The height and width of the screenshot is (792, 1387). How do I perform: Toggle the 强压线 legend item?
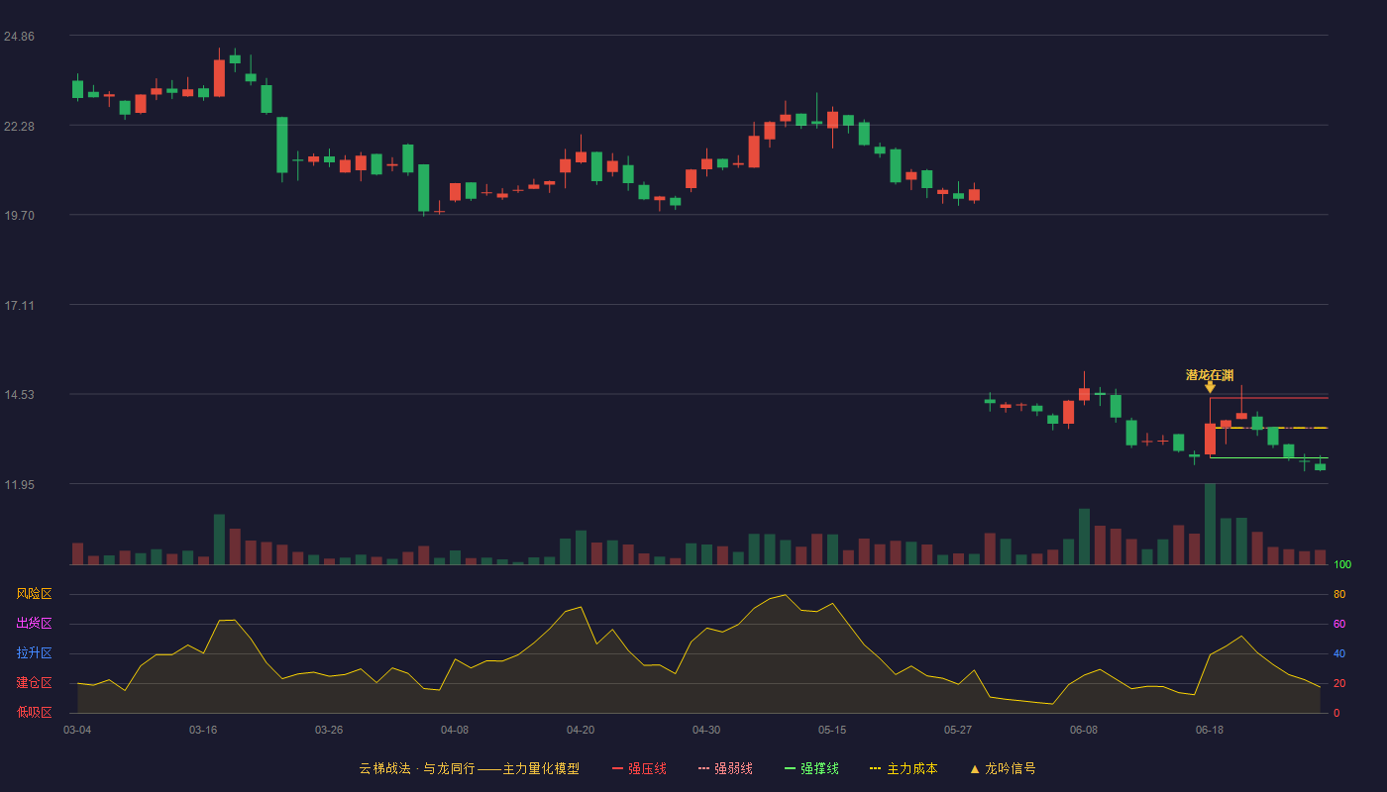tap(639, 768)
